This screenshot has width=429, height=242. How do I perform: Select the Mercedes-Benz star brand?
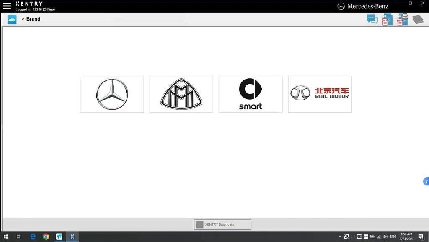tap(112, 94)
